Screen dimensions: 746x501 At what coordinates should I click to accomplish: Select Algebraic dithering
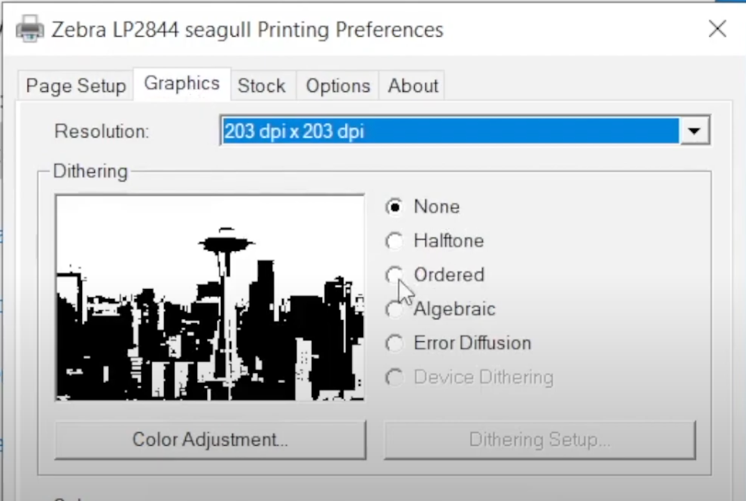[x=394, y=309]
